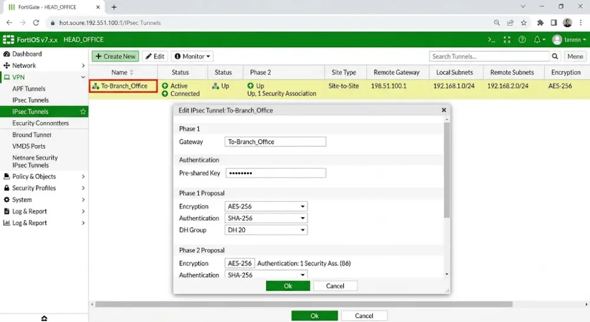Focus the Pre-shared Key field
The height and width of the screenshot is (322, 590).
point(276,173)
